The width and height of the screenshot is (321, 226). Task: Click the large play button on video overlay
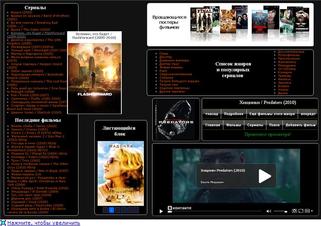(265, 176)
